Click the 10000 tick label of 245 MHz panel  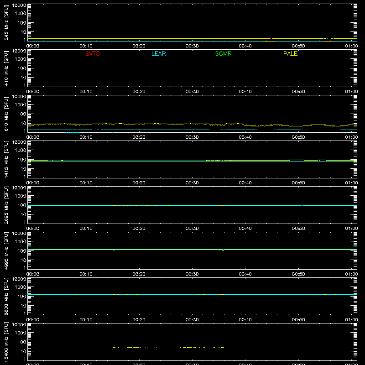19,5
